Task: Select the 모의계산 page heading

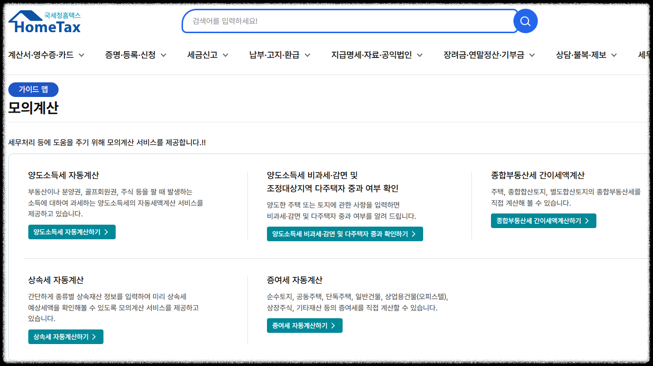Action: pyautogui.click(x=33, y=108)
